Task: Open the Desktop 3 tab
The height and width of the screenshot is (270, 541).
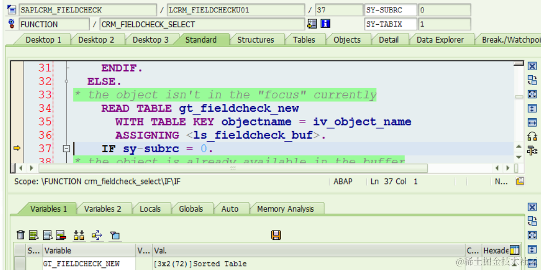Action: [x=151, y=39]
